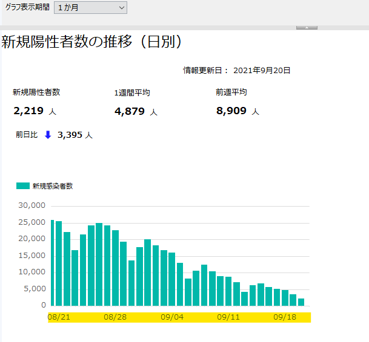
Task: Click the 2021年9月20日 update date text
Action: pyautogui.click(x=262, y=71)
